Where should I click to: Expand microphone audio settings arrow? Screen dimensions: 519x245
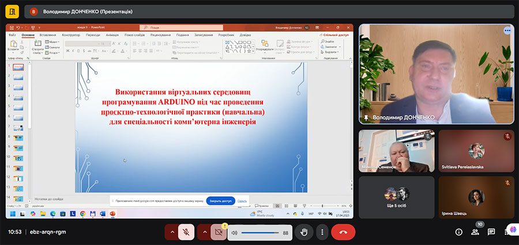(171, 232)
